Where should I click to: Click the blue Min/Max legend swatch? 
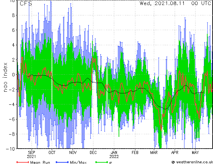62,162
